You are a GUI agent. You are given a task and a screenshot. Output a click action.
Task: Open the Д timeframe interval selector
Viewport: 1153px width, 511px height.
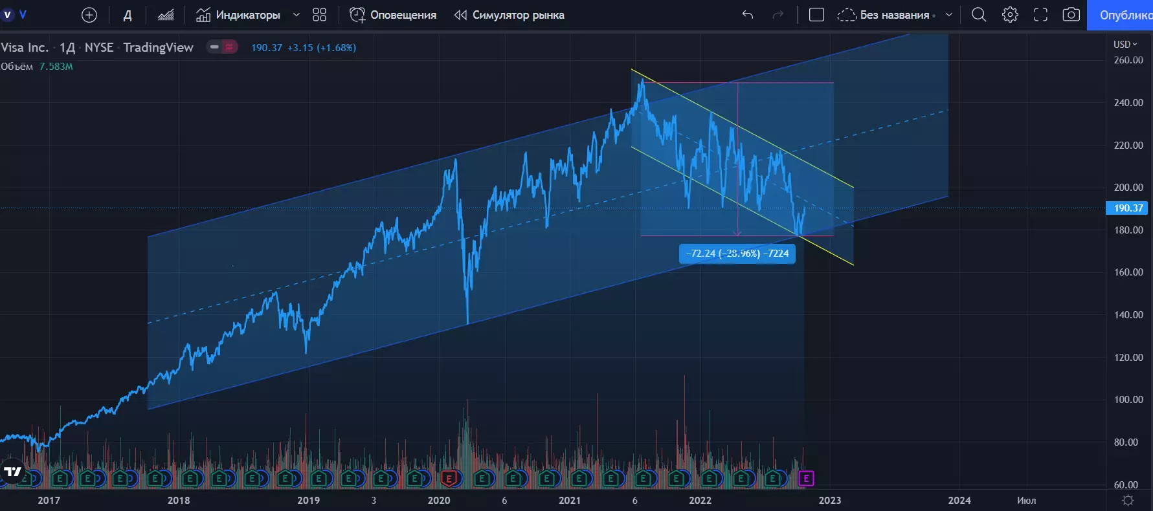128,15
